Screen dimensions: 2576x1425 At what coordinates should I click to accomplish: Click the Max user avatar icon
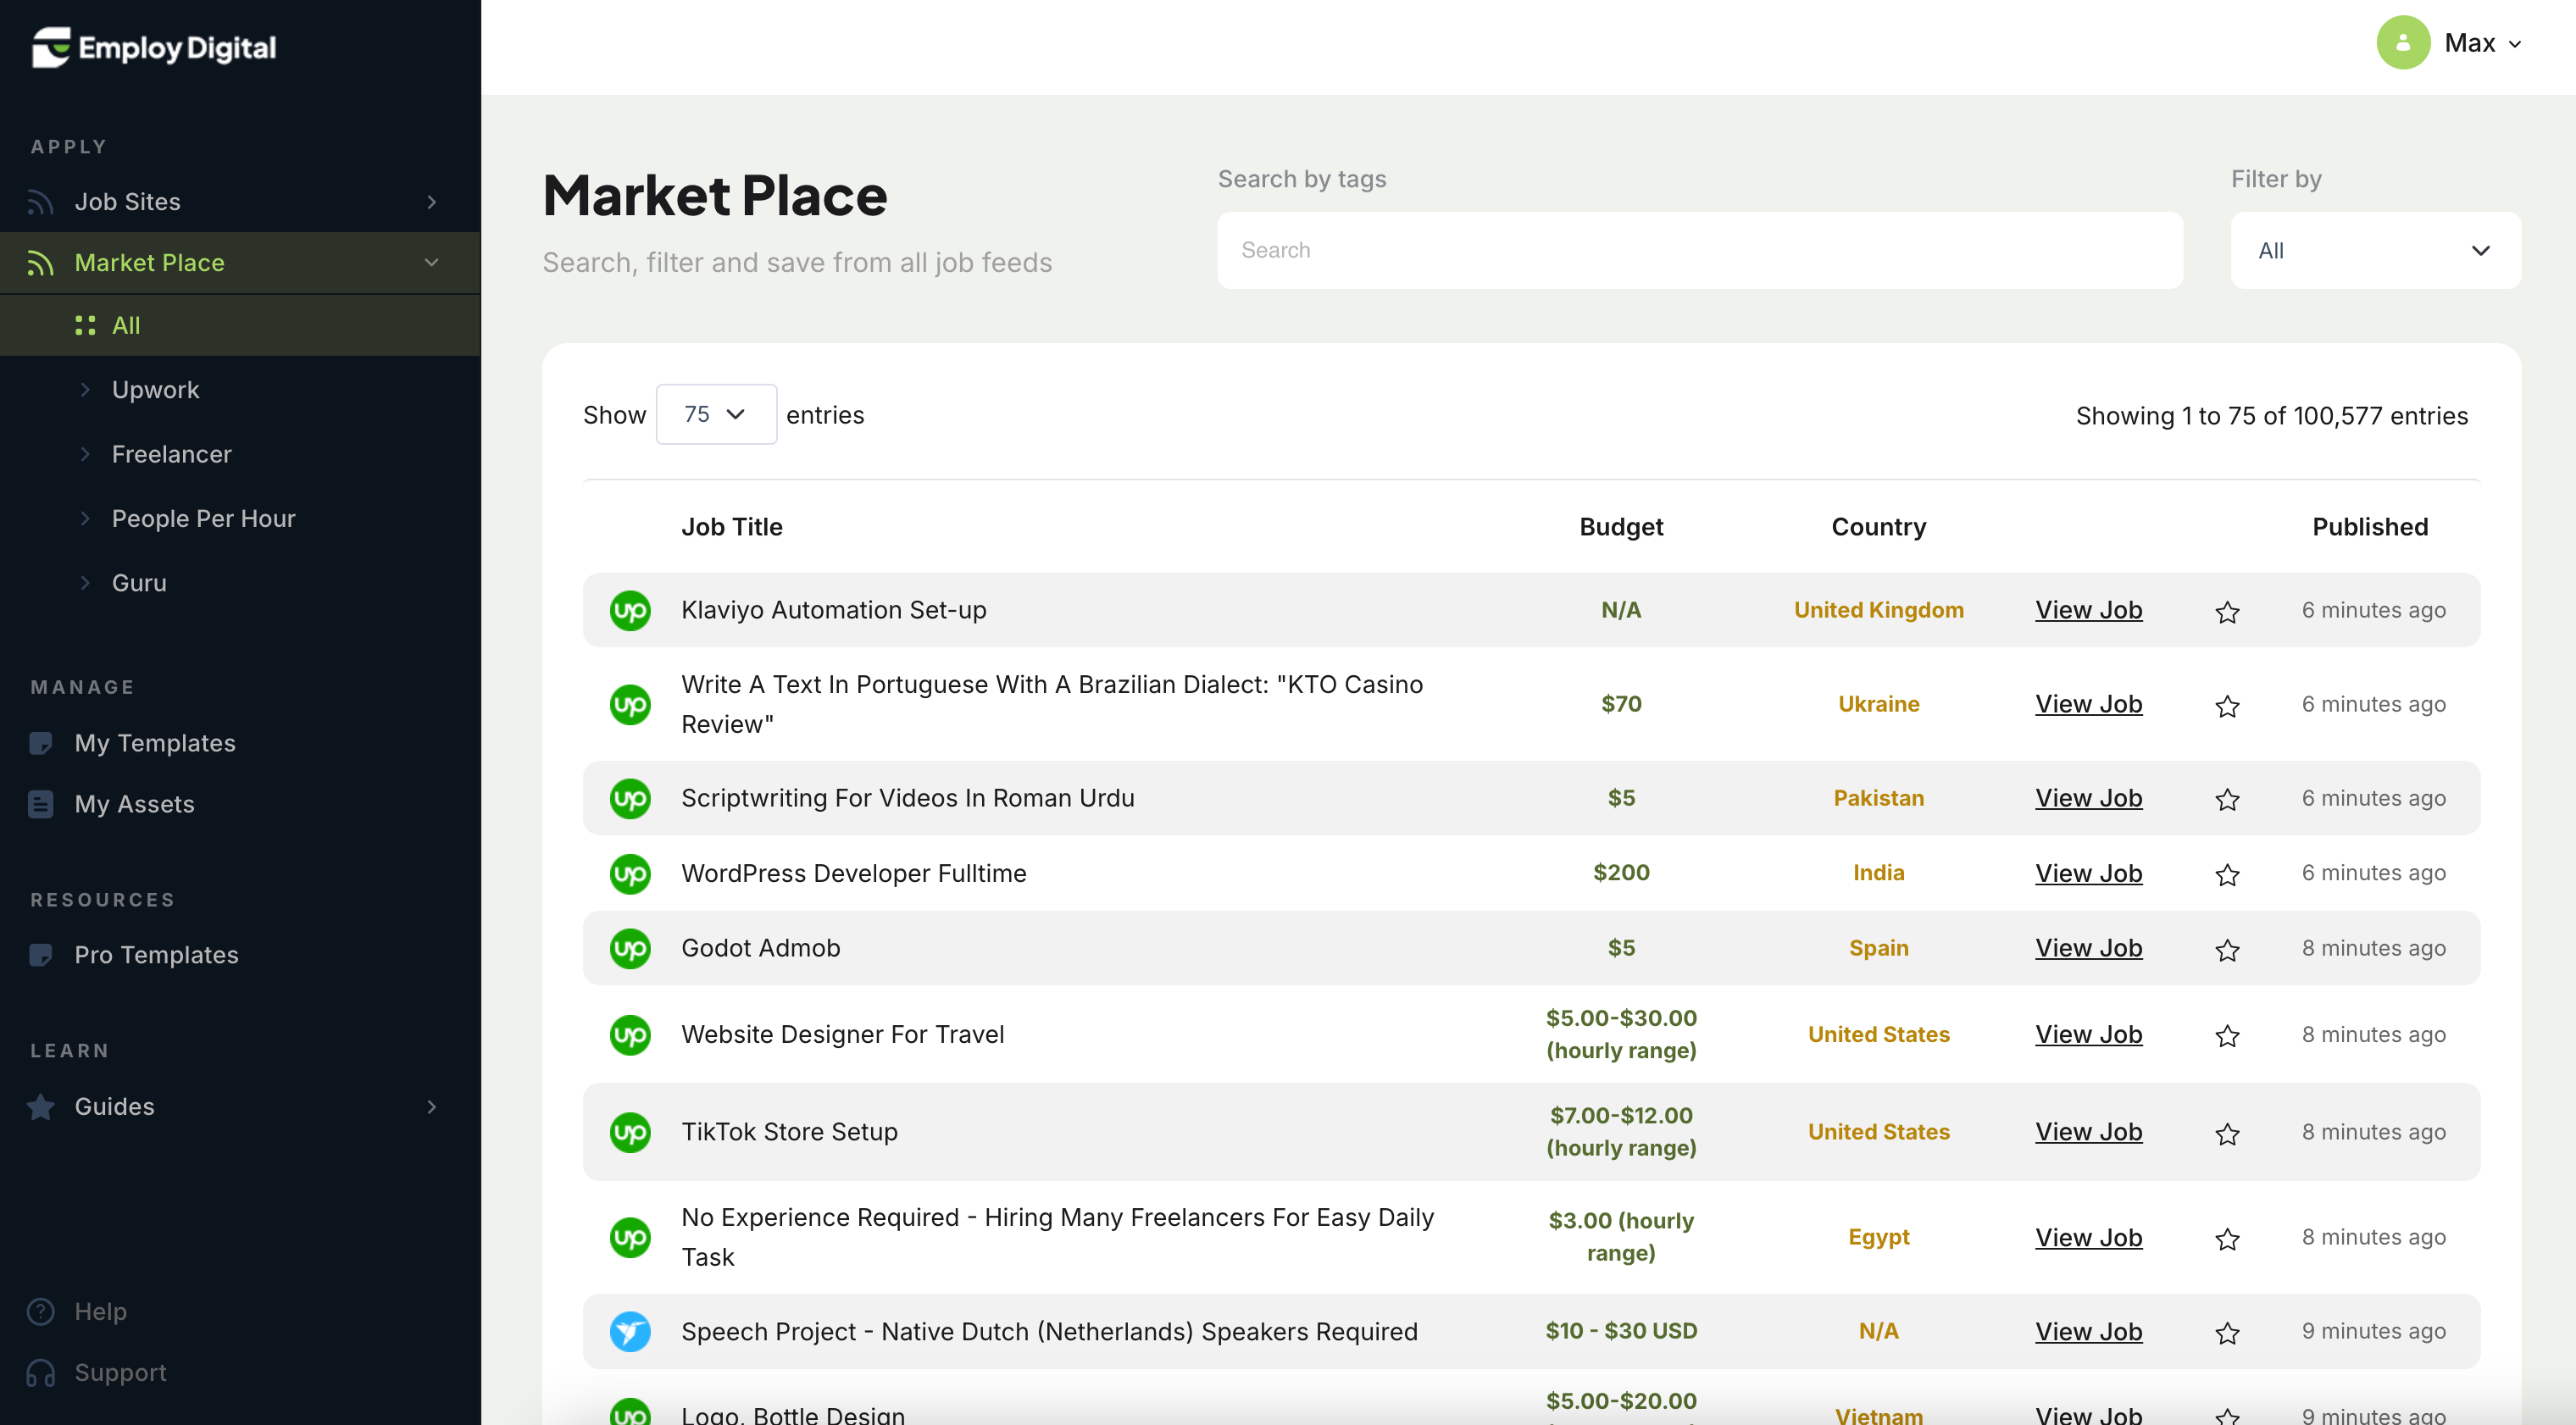pyautogui.click(x=2403, y=43)
